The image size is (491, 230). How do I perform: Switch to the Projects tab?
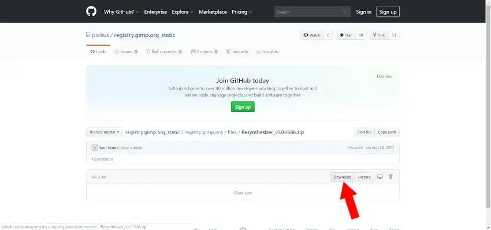click(204, 51)
